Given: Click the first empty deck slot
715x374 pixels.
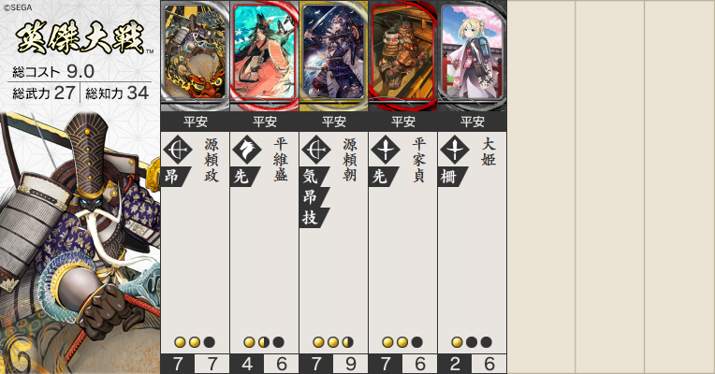Looking at the screenshot, I should tap(541, 187).
